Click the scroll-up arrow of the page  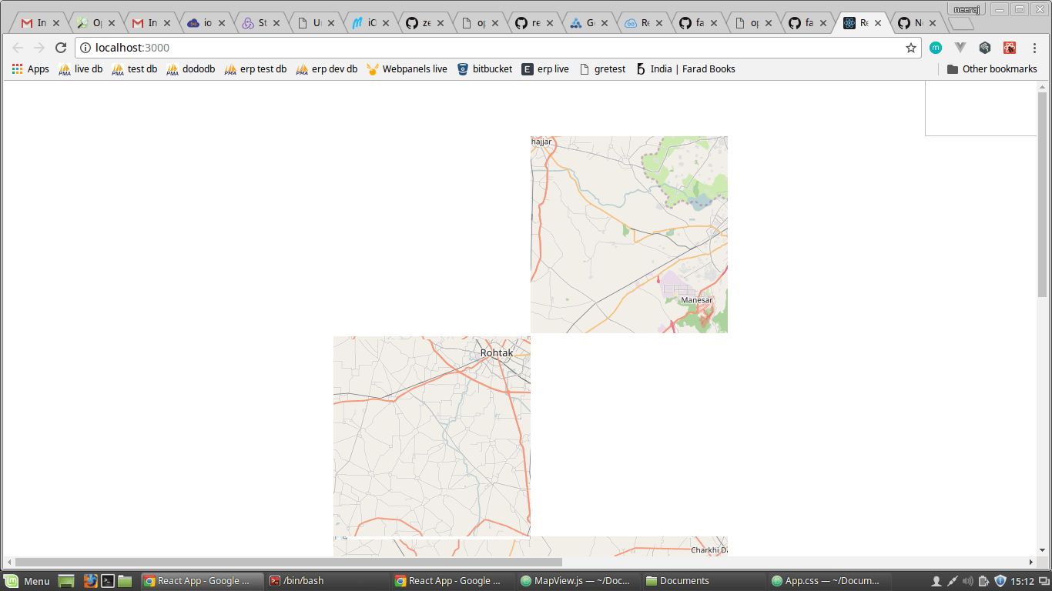1043,86
